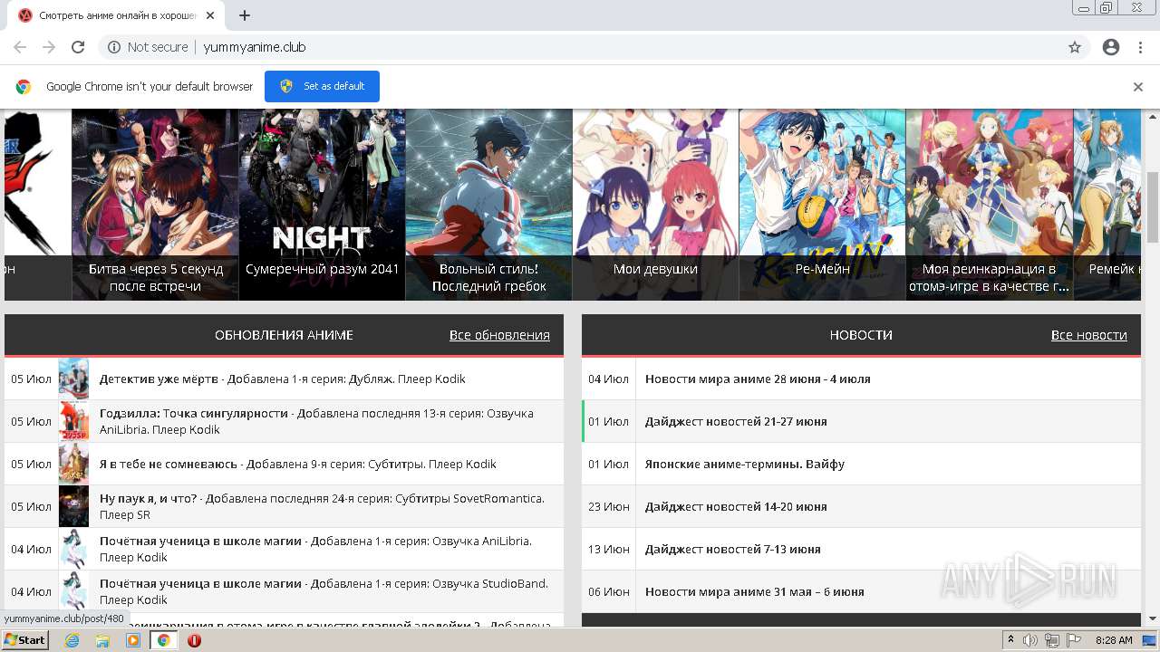Open Сумеречный разум 2041 poster

point(322,205)
